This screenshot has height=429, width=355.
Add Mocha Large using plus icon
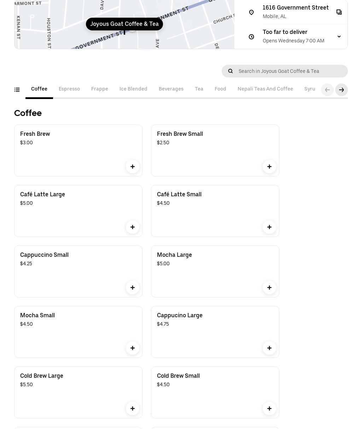pos(269,288)
